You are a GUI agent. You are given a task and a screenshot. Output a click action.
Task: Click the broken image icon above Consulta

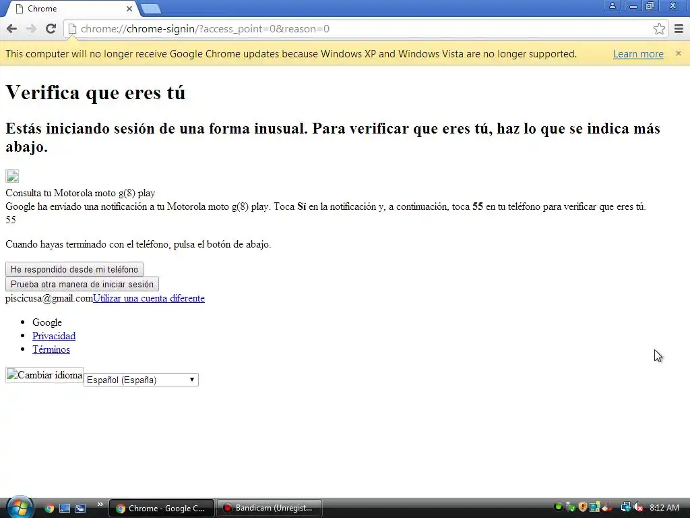(x=12, y=176)
